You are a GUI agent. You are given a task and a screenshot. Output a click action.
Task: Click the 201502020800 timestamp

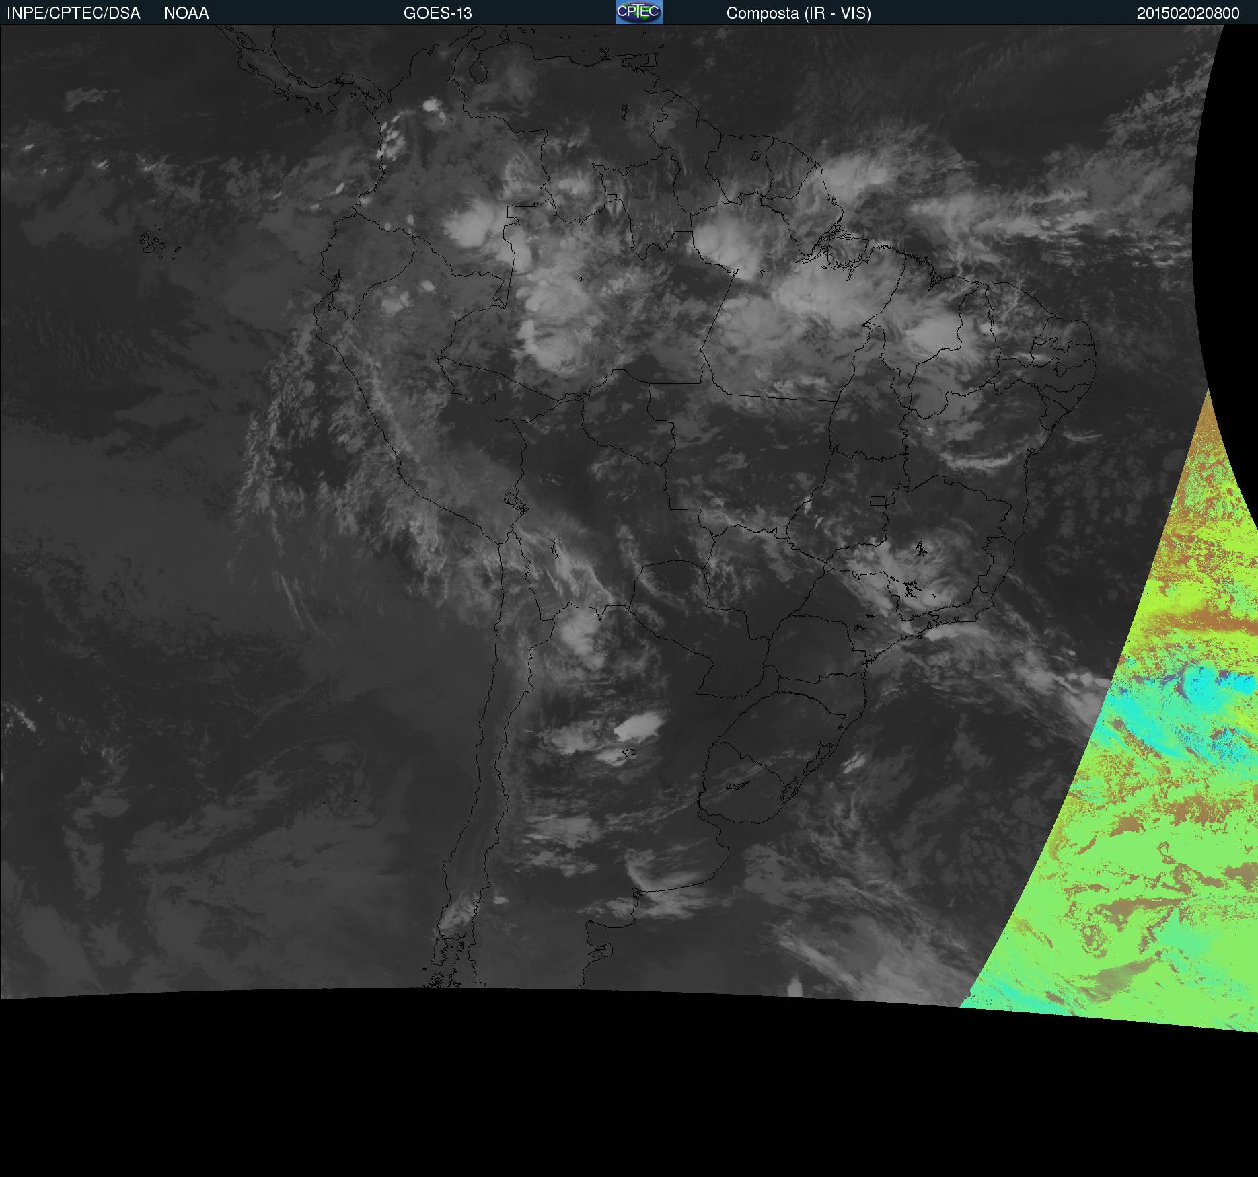click(1188, 13)
